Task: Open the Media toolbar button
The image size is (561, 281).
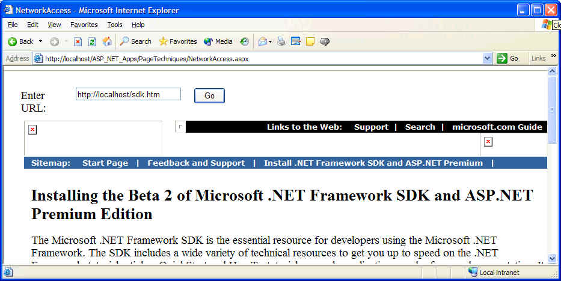Action: [x=218, y=41]
